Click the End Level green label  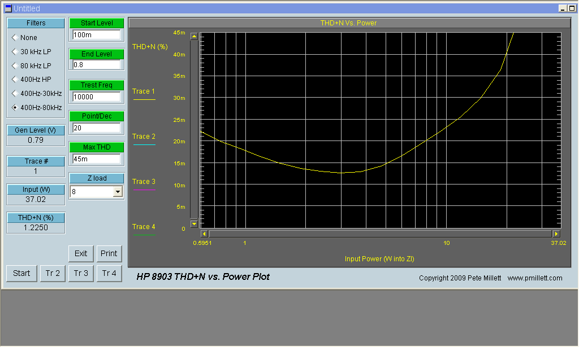[97, 54]
